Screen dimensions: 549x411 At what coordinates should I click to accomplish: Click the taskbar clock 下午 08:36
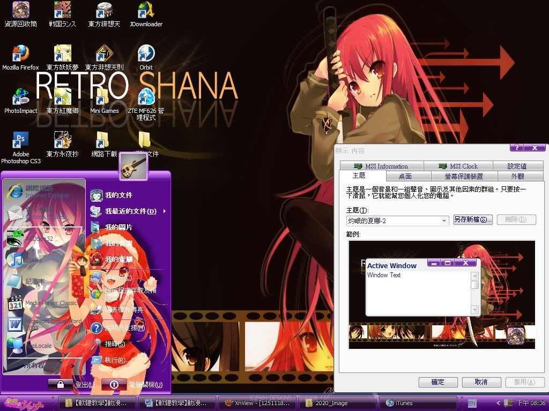(531, 403)
